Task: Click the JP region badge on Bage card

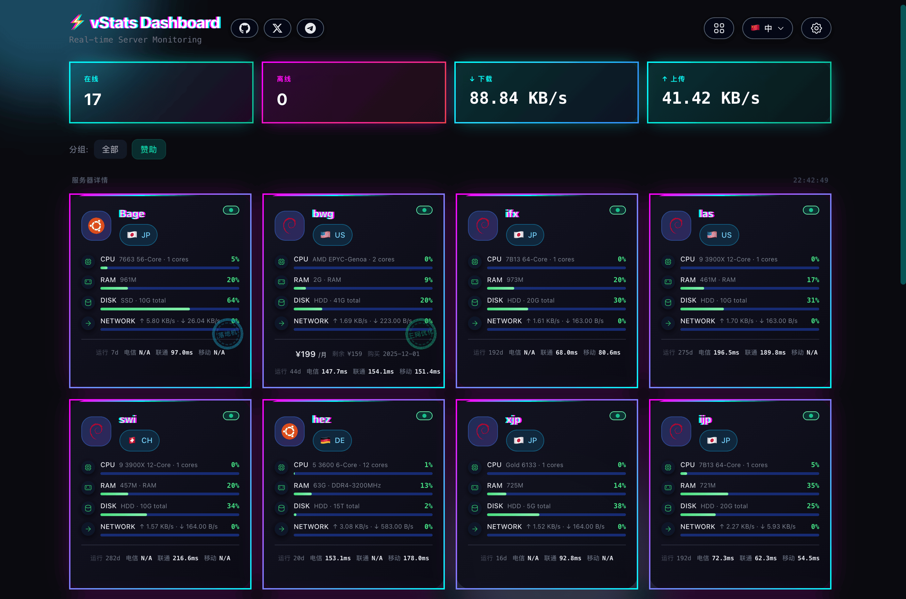Action: click(139, 235)
